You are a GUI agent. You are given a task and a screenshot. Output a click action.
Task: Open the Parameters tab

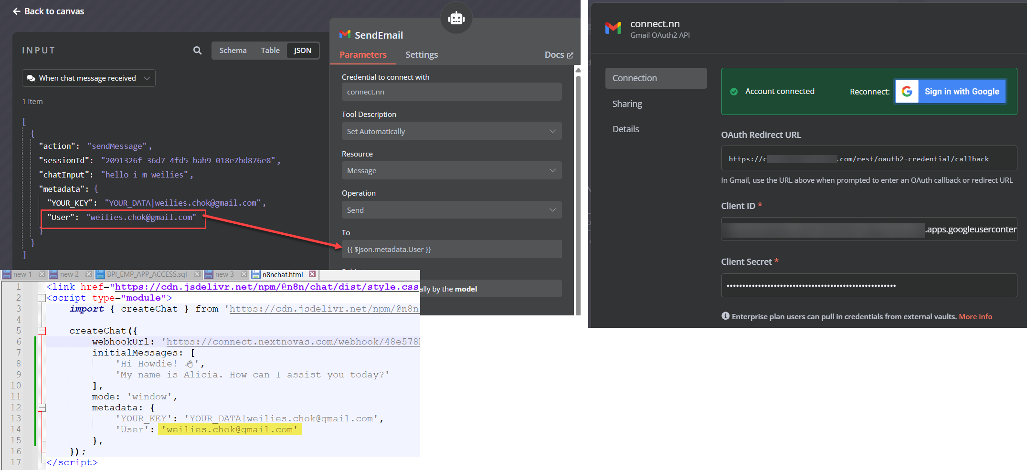(363, 55)
